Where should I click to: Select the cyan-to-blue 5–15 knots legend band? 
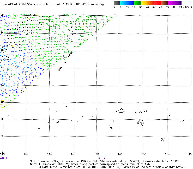pos(127,3)
